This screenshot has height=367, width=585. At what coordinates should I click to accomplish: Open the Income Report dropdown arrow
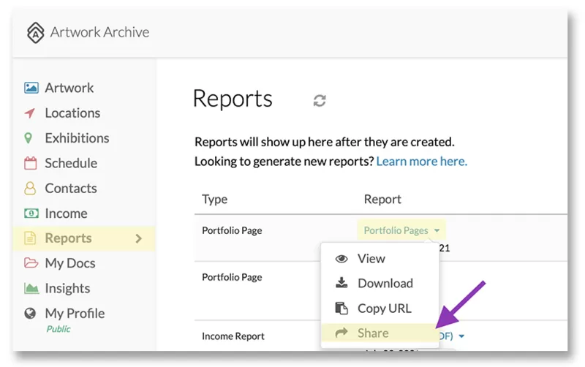461,336
